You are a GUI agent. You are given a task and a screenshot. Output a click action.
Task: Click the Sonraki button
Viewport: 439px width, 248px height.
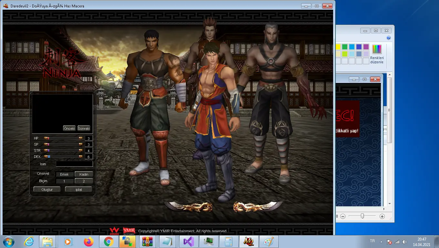pyautogui.click(x=84, y=129)
